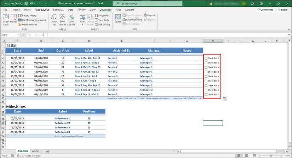The height and width of the screenshot is (158, 292).
Task: Check the checkbox in the Task 5 row
Action: pos(206,76)
